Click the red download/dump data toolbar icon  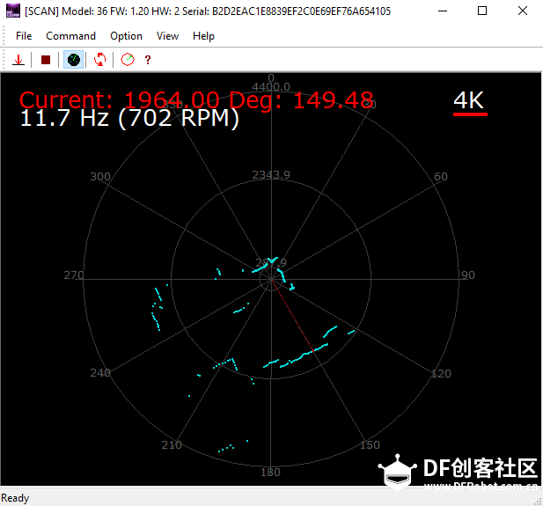click(x=18, y=60)
